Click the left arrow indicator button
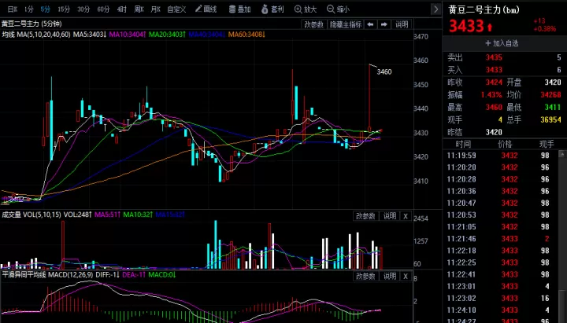Image resolution: width=567 pixels, height=323 pixels. click(x=370, y=24)
